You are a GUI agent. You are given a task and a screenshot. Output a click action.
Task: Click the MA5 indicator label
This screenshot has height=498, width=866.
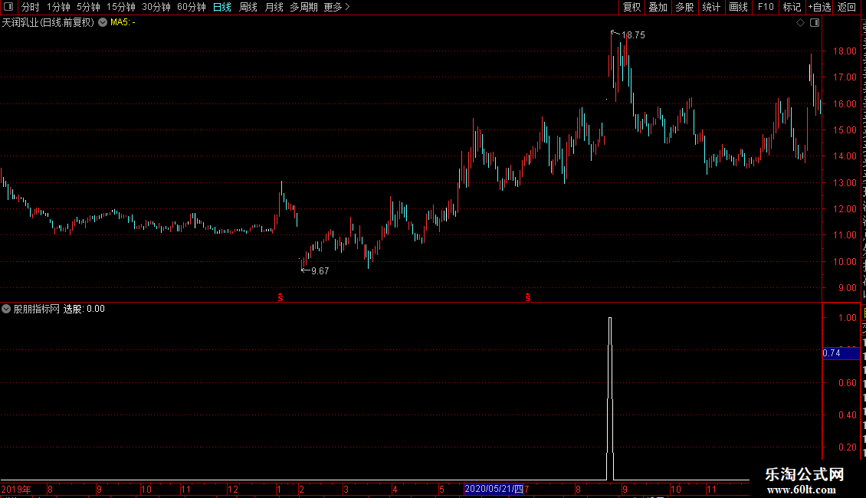pyautogui.click(x=123, y=23)
